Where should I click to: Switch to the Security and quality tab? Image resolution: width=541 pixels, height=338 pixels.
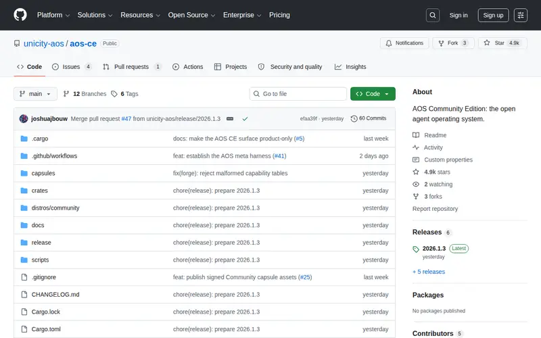[290, 67]
